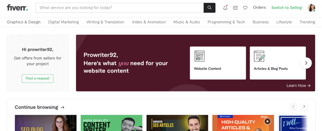This screenshot has width=322, height=131.
Task: Go to next Continue browsing items
Action: (x=304, y=107)
